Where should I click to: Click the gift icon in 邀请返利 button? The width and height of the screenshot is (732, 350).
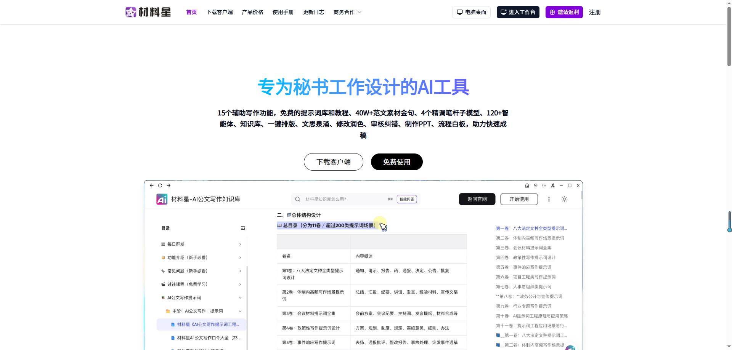(552, 12)
